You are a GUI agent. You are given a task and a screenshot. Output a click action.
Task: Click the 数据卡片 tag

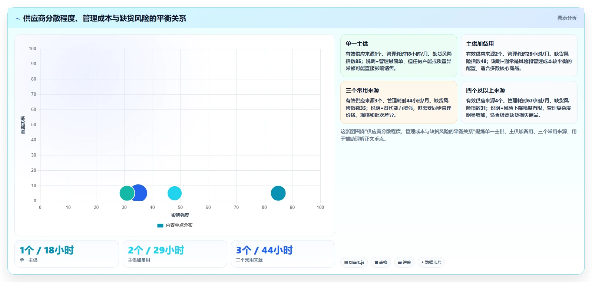(x=431, y=262)
